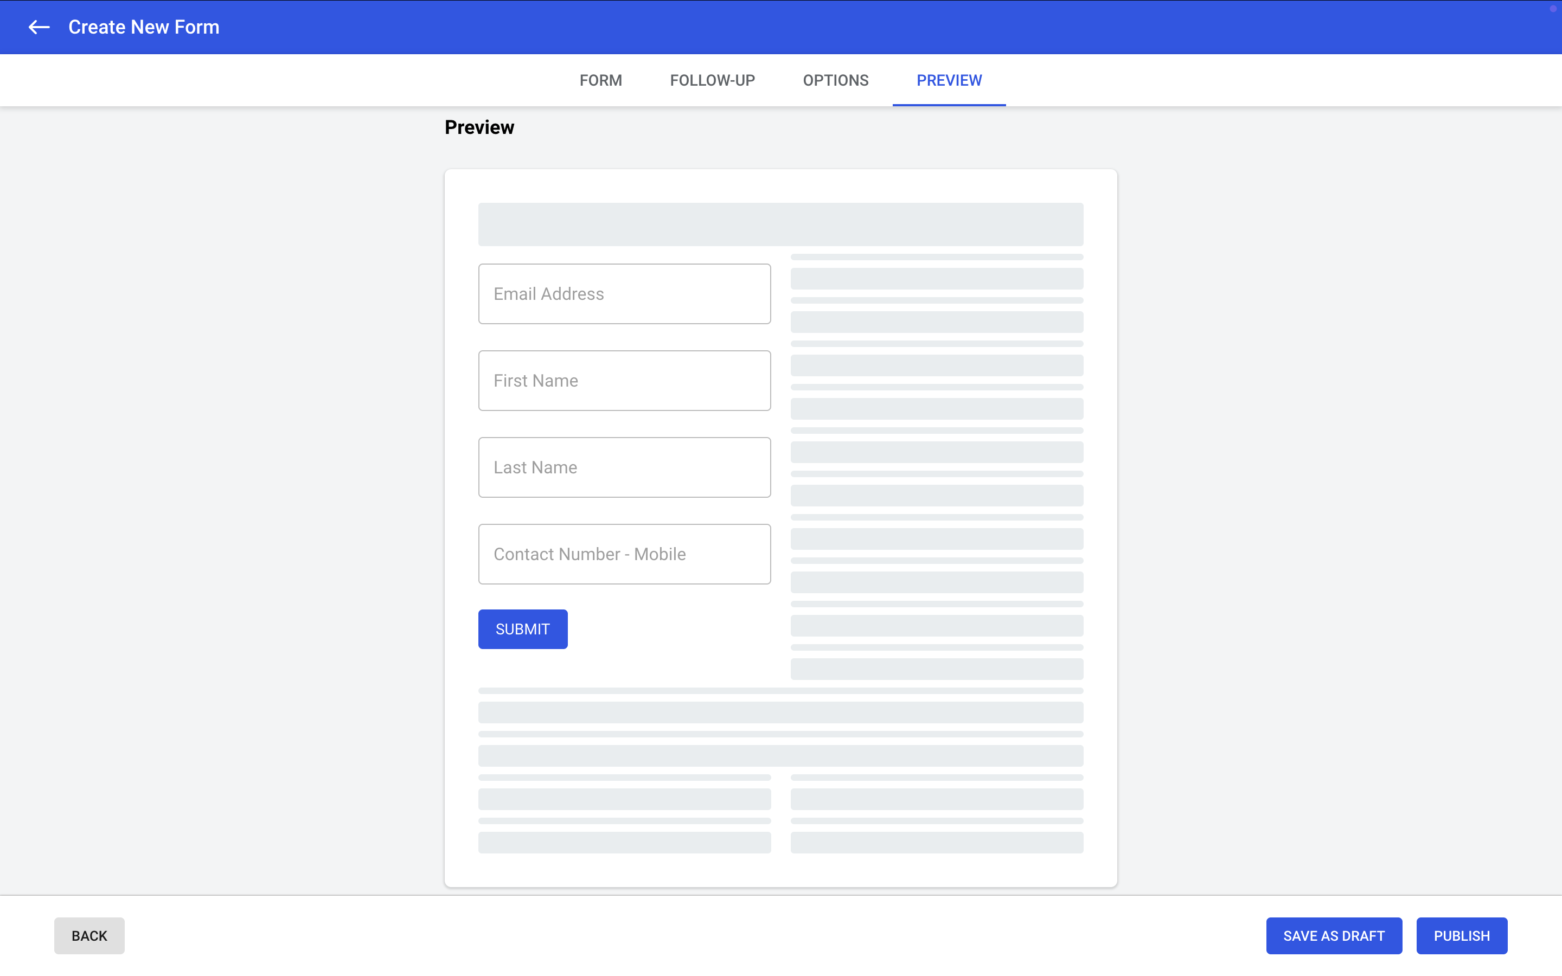Click the top gray header placeholder bar

tap(780, 224)
